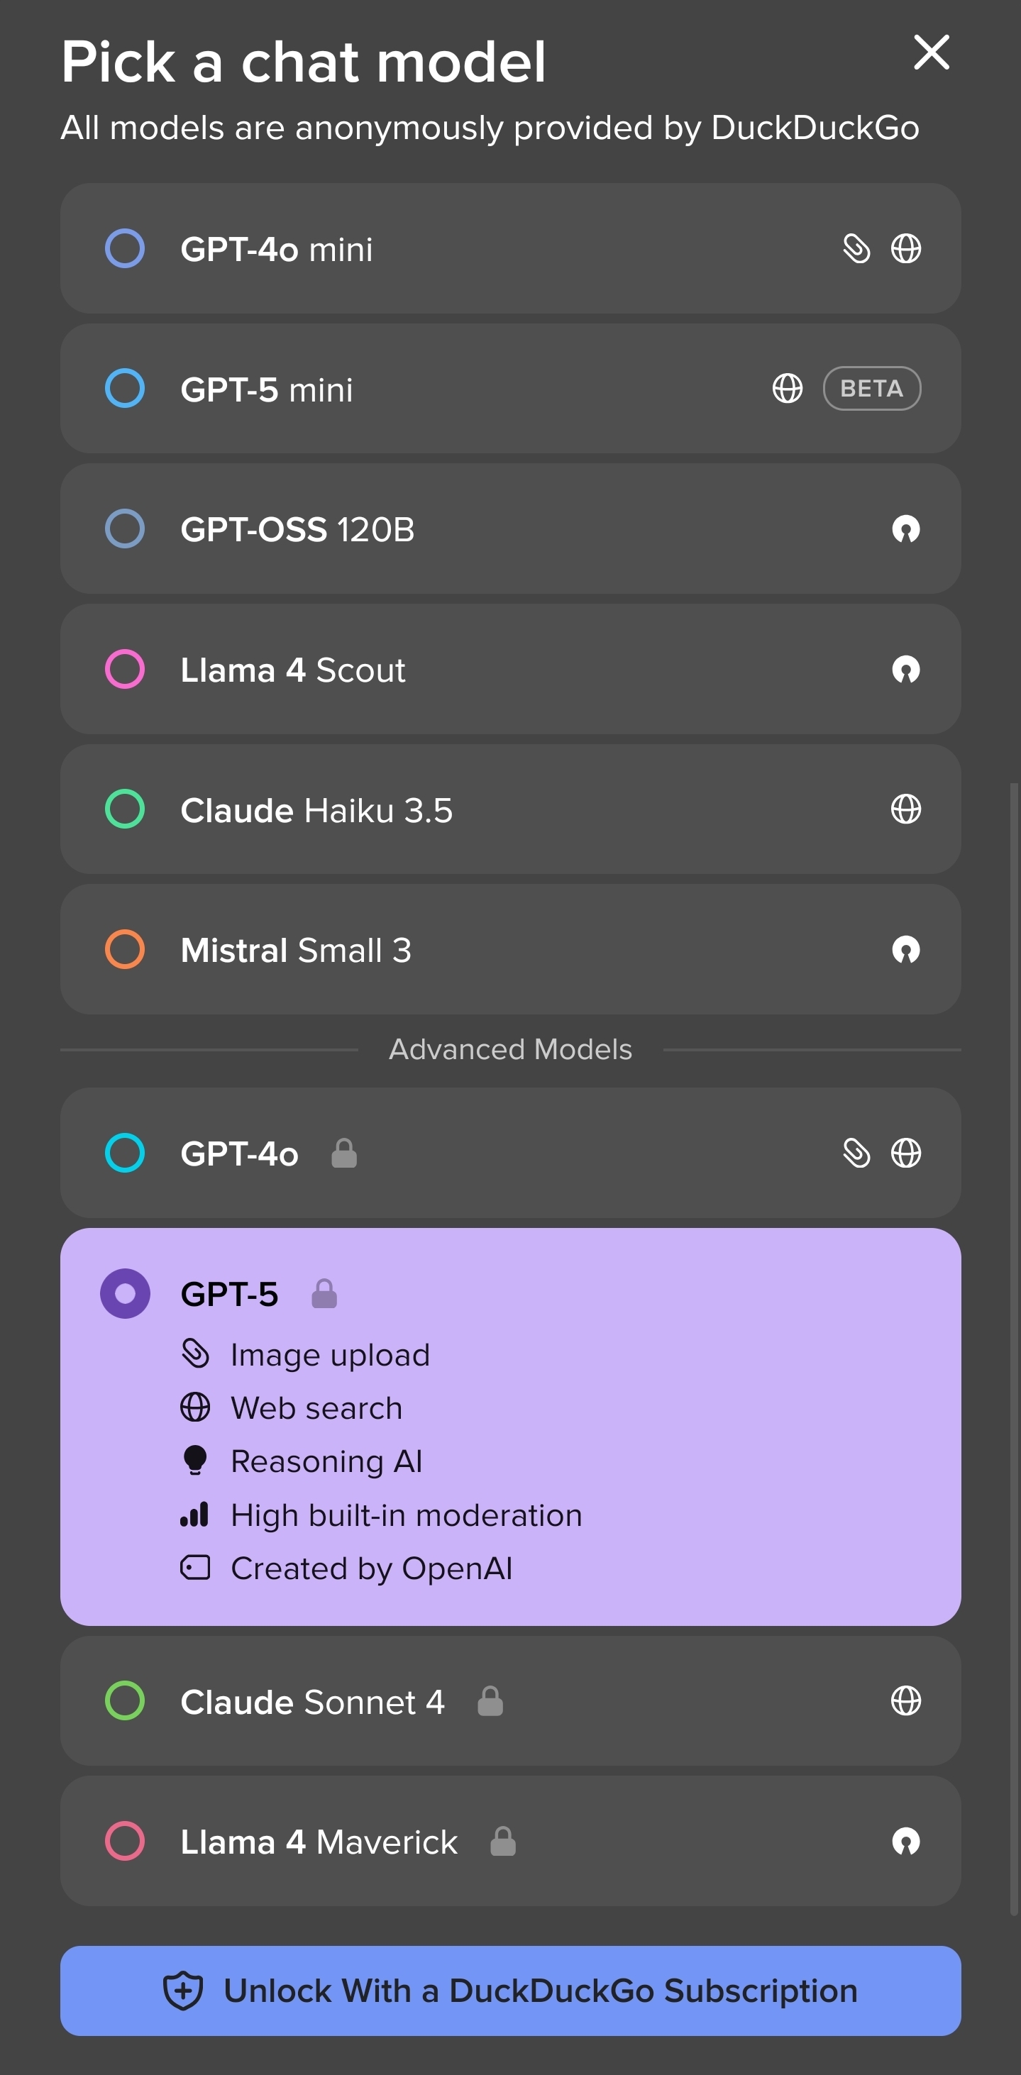Viewport: 1021px width, 2075px height.
Task: Click the open-source icon on Llama 4 Maverick
Action: click(x=905, y=1842)
